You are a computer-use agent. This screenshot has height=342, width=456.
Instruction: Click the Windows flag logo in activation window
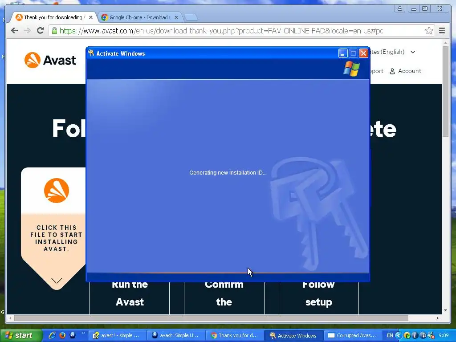(x=351, y=69)
